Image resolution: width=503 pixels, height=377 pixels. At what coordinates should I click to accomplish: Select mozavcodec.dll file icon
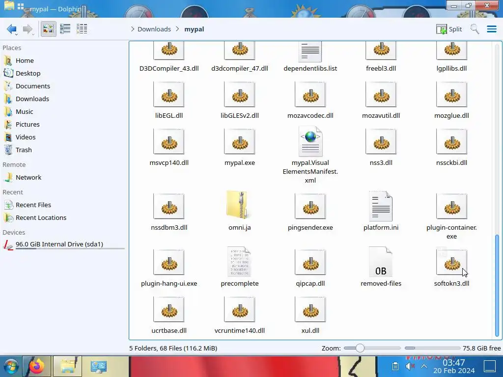point(310,94)
